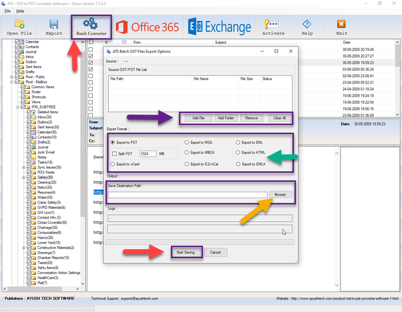The height and width of the screenshot is (312, 402).
Task: Click the folder tree vertical scrollbar
Action: tap(83, 151)
